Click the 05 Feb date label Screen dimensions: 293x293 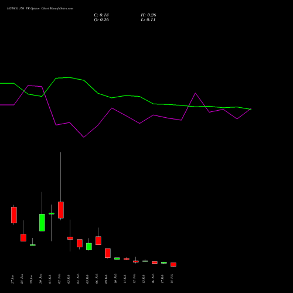pyautogui.click(x=88, y=279)
